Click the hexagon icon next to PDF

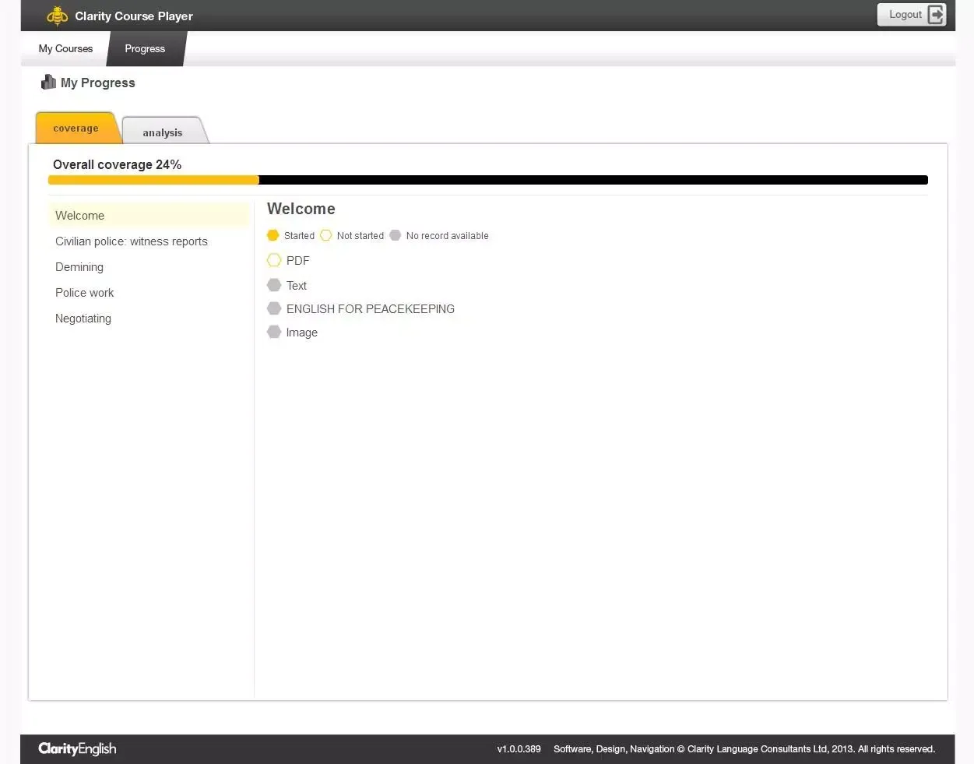[x=274, y=260]
